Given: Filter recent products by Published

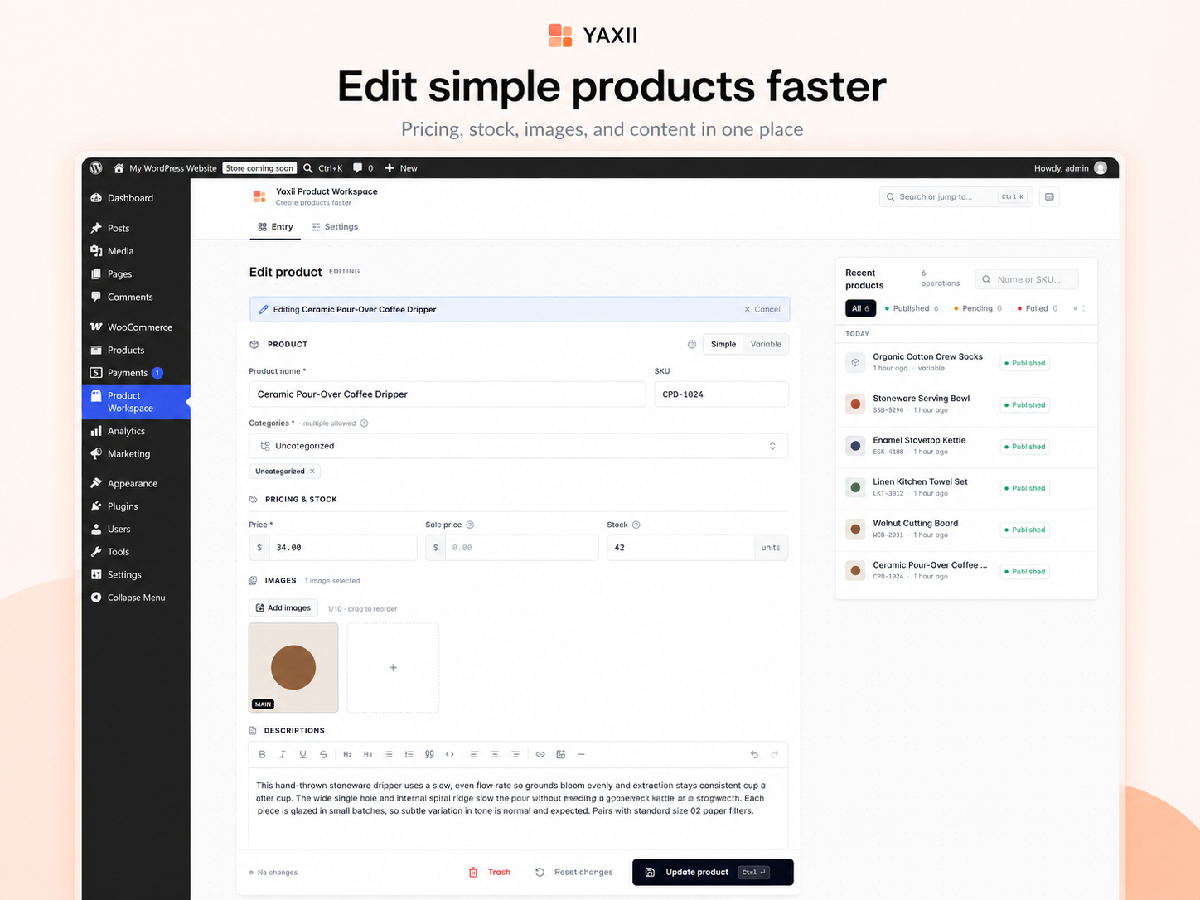Looking at the screenshot, I should coord(912,308).
